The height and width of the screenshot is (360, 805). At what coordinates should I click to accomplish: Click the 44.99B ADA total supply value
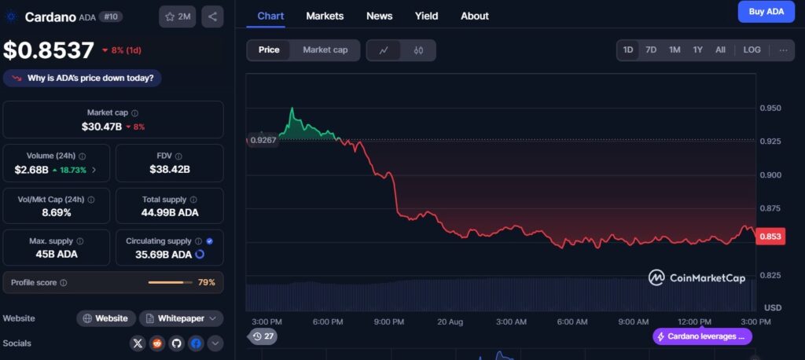pyautogui.click(x=170, y=212)
